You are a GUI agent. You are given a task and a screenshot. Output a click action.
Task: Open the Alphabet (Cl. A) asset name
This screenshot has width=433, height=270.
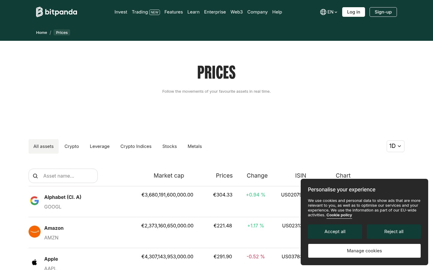pos(63,197)
